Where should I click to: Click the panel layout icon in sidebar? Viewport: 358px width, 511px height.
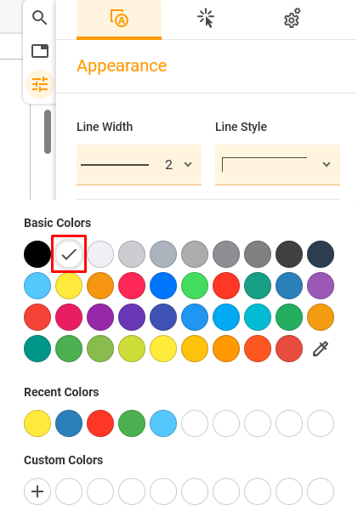point(40,51)
